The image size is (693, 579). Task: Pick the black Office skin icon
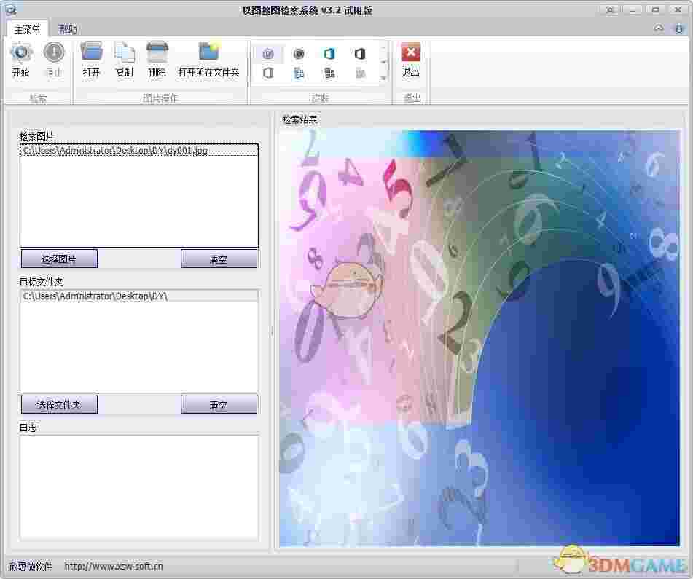coord(360,54)
